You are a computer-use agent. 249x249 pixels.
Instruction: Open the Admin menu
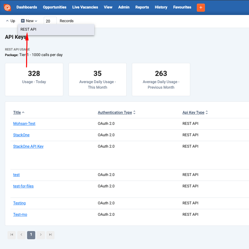[124, 7]
